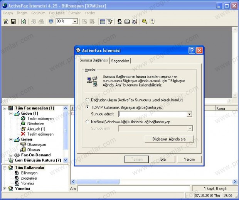Open the Görünüm menu
This screenshot has width=239, height=200.
pyautogui.click(x=38, y=13)
